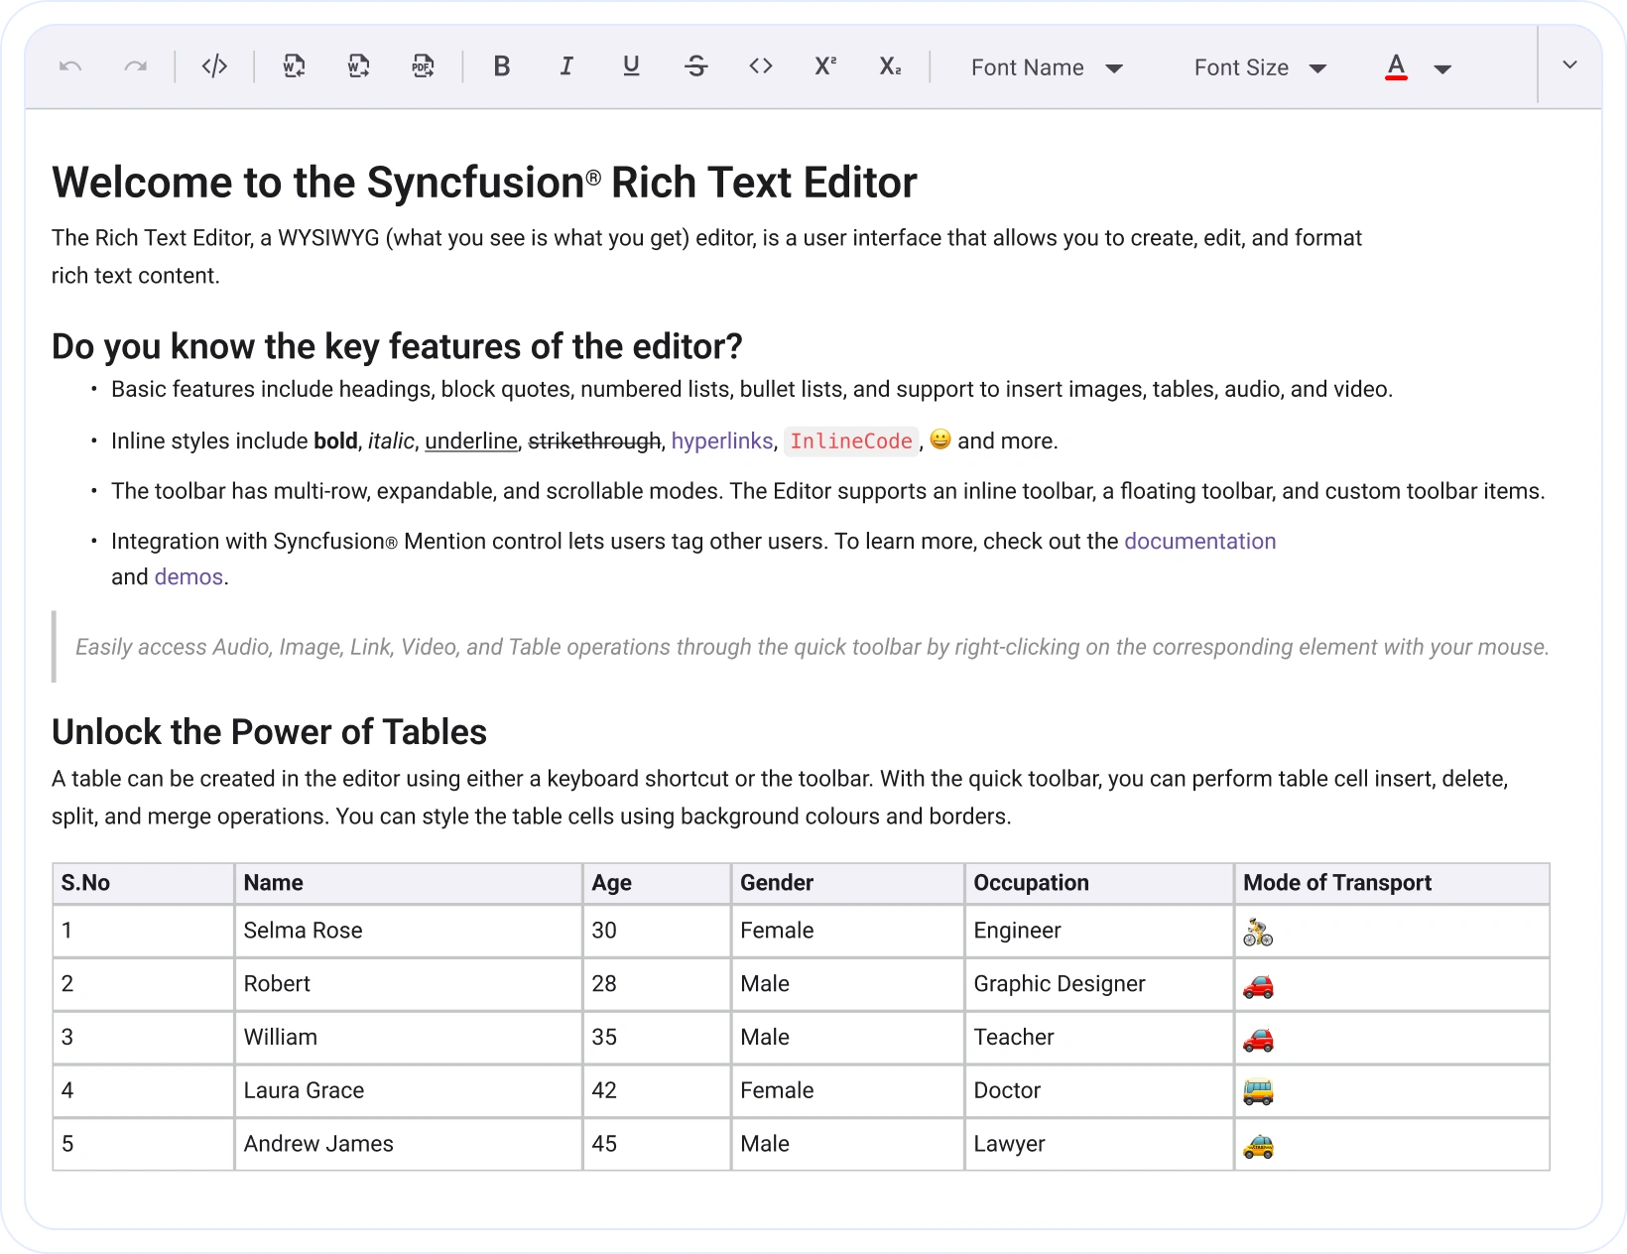Viewport: 1627px width, 1254px height.
Task: Click the Redo icon
Action: [136, 66]
